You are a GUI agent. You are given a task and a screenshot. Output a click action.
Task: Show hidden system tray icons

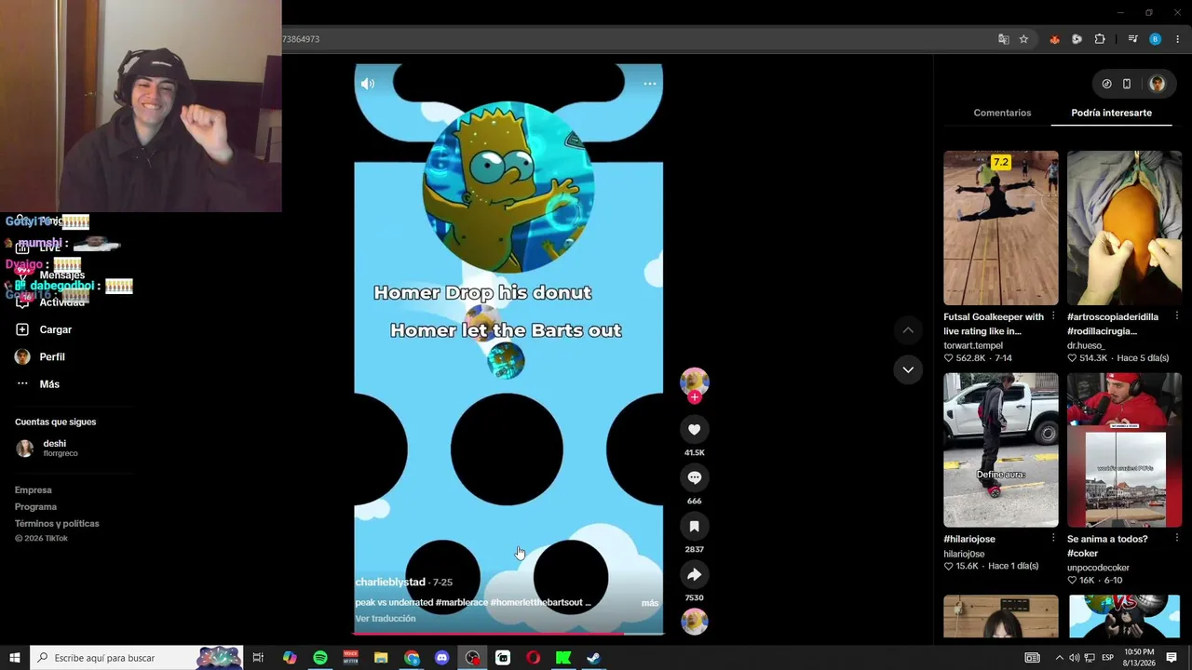click(x=1059, y=658)
